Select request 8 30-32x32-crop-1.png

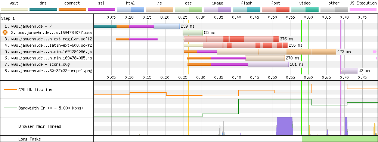pos(48,71)
